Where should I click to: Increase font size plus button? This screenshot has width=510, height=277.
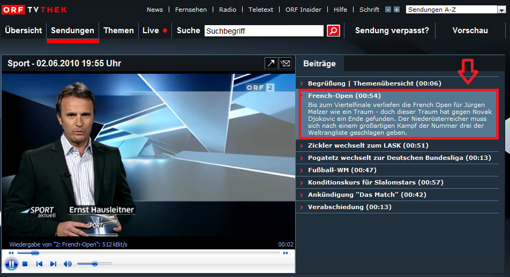pyautogui.click(x=396, y=10)
